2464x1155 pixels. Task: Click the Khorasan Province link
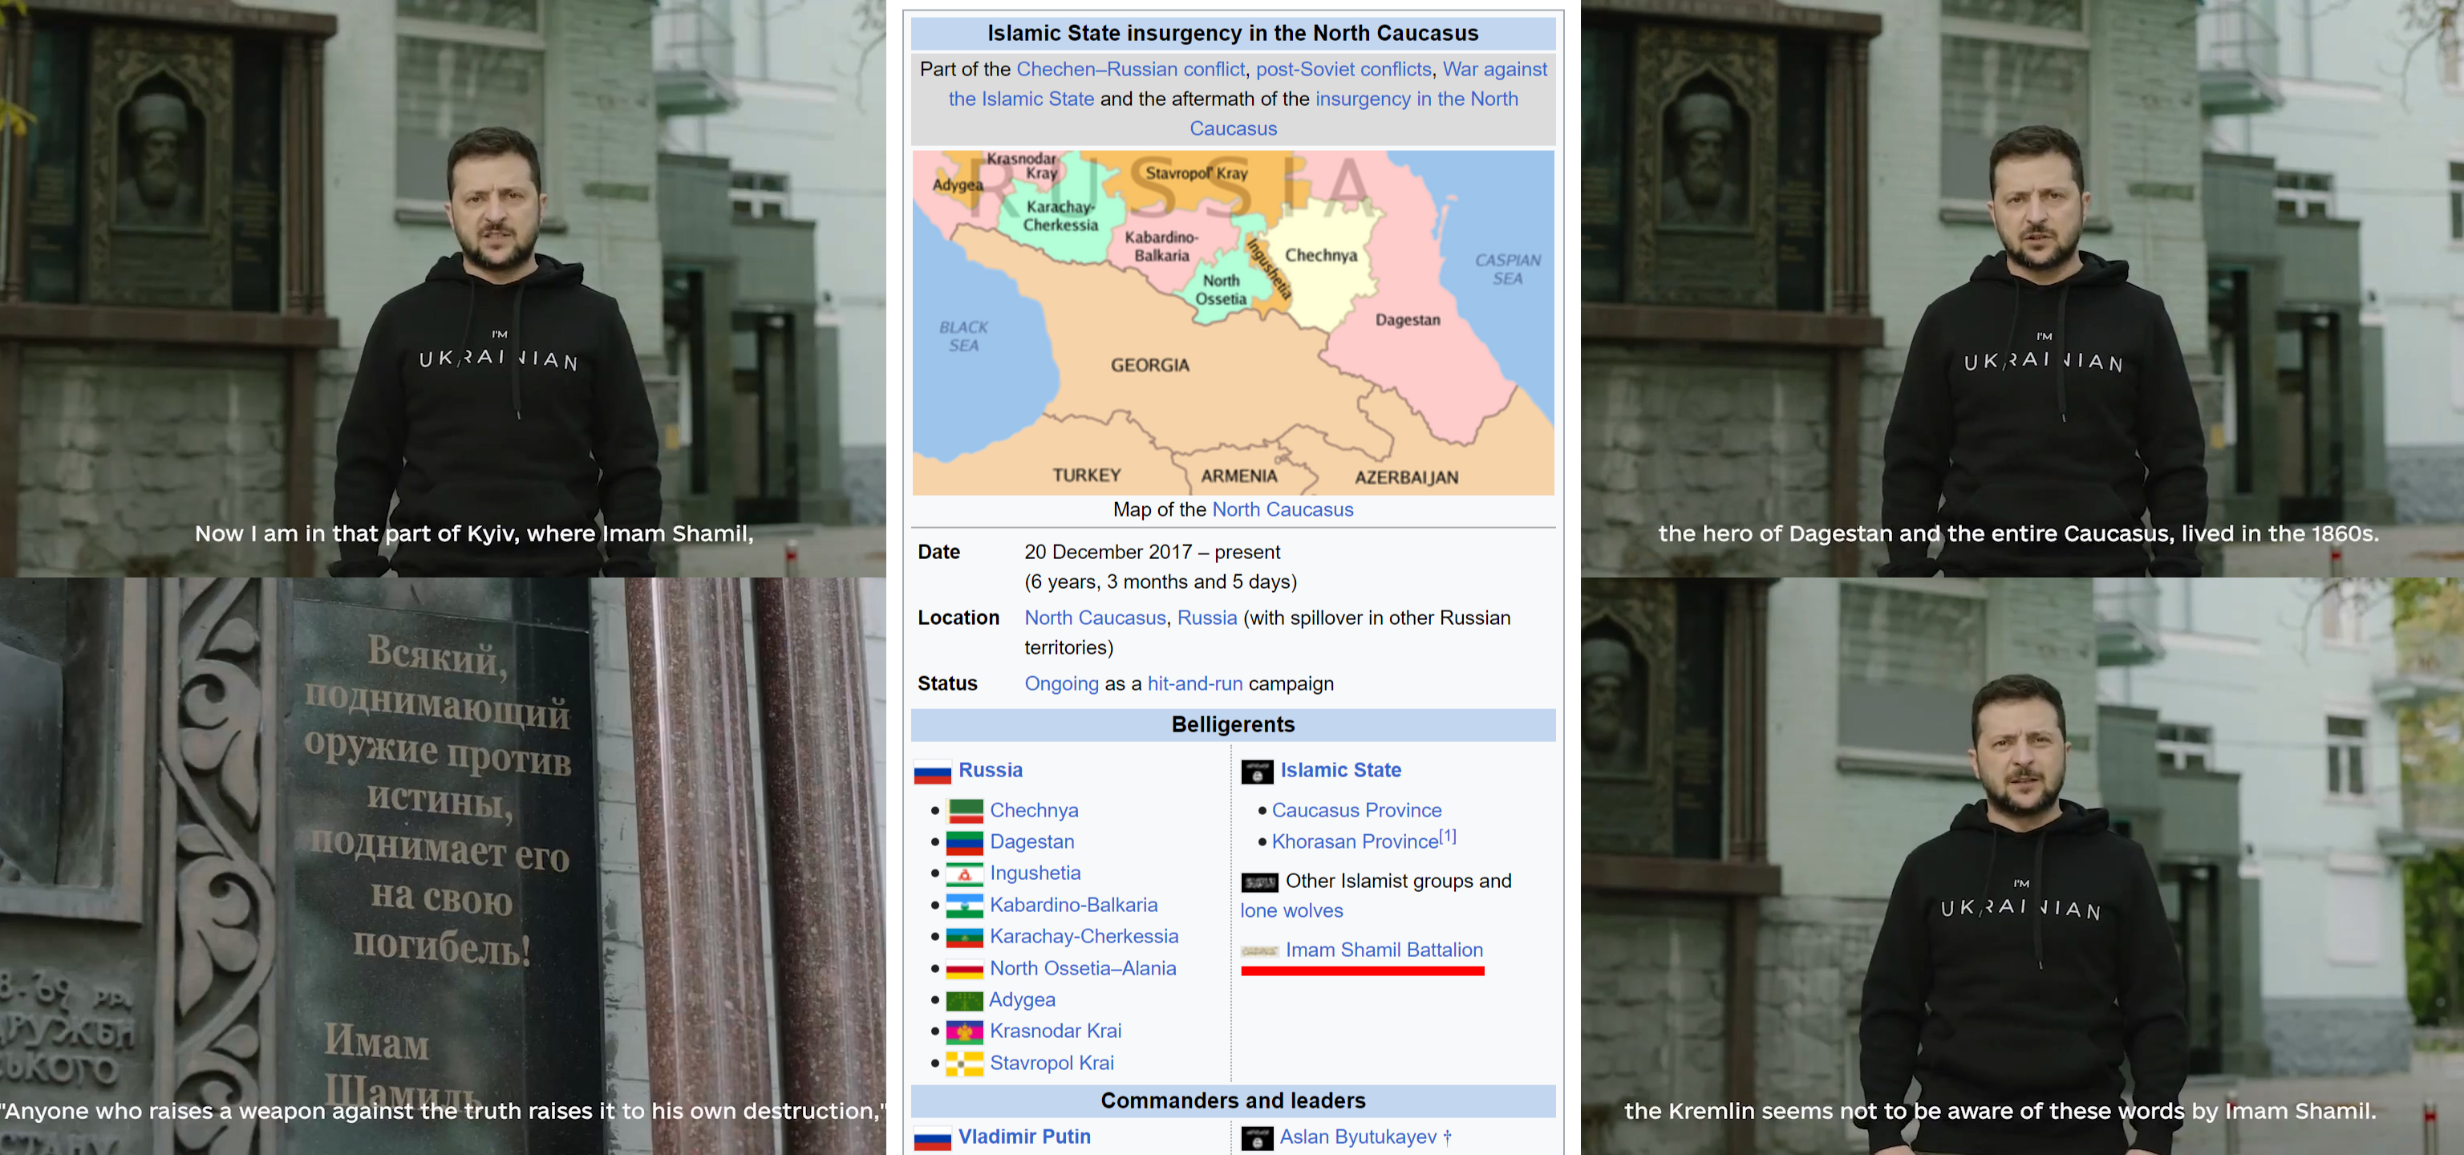1355,841
